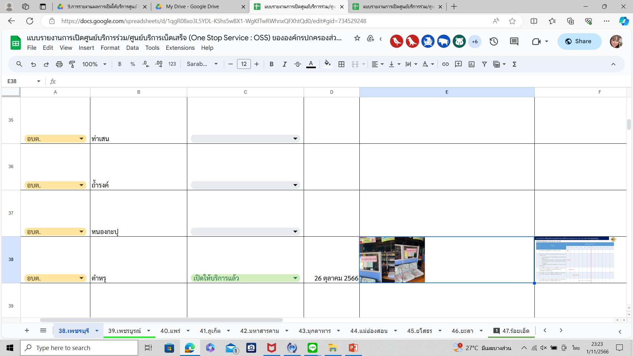Toggle bold formatting
Image resolution: width=633 pixels, height=356 pixels.
point(271,64)
